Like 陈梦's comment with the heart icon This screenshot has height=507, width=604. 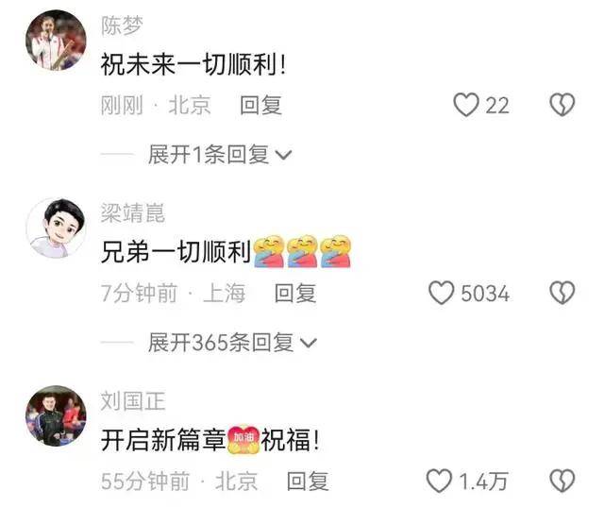[x=465, y=105]
